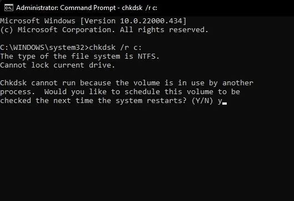Click the file system is NTFS line
Screen dimensions: 294x201
tap(79, 56)
